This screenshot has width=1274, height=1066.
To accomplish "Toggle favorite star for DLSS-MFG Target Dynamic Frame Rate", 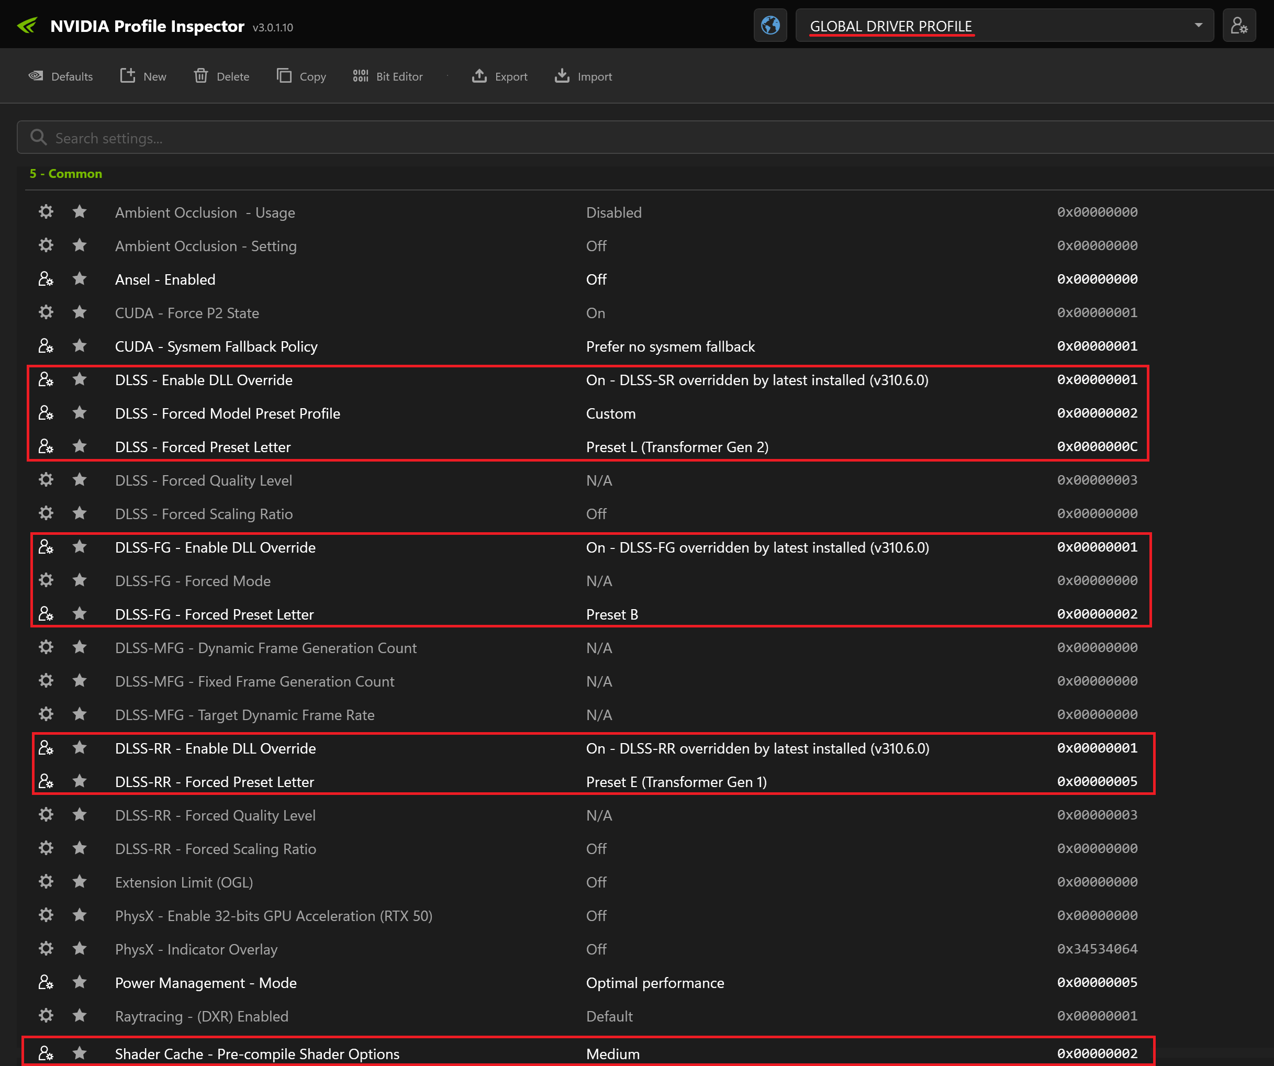I will [x=80, y=715].
